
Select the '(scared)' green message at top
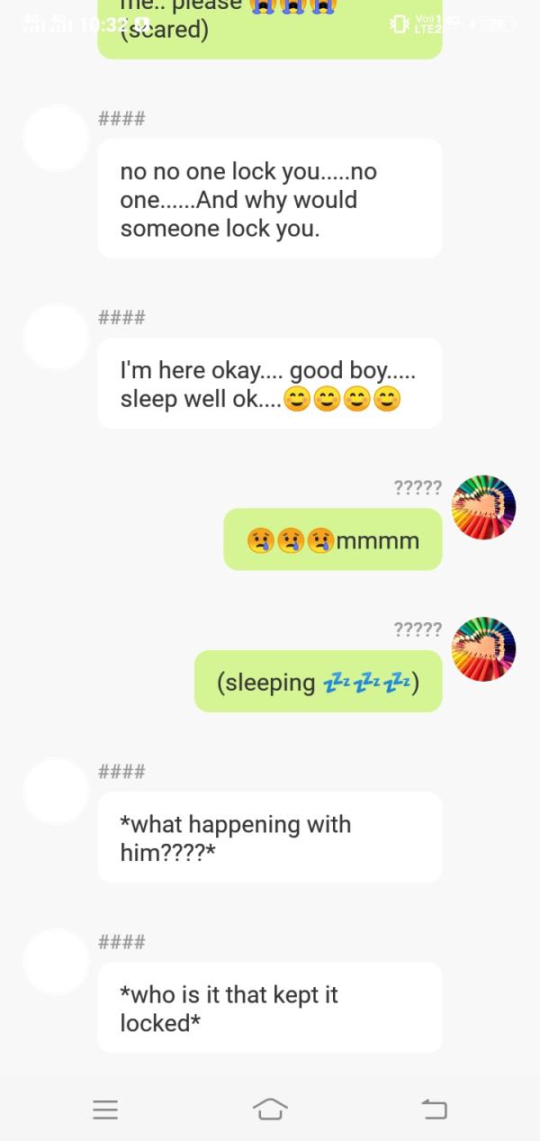[270, 29]
